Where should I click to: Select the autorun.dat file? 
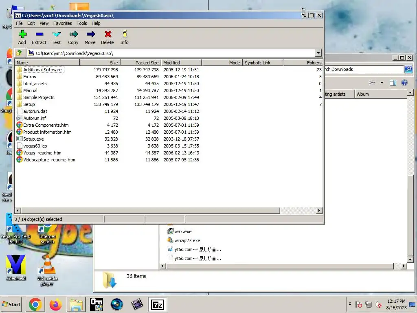(32, 111)
